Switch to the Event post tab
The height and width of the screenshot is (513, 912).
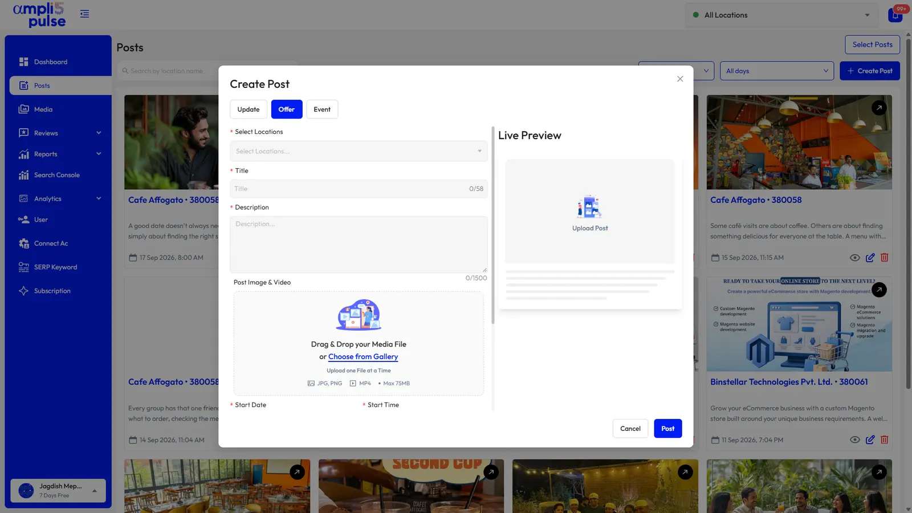pos(322,109)
